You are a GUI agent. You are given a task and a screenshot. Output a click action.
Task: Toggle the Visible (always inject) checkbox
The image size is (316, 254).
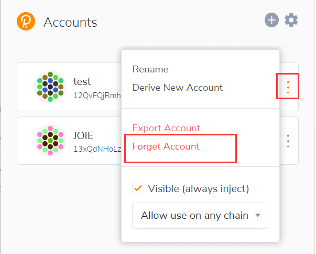click(x=138, y=188)
